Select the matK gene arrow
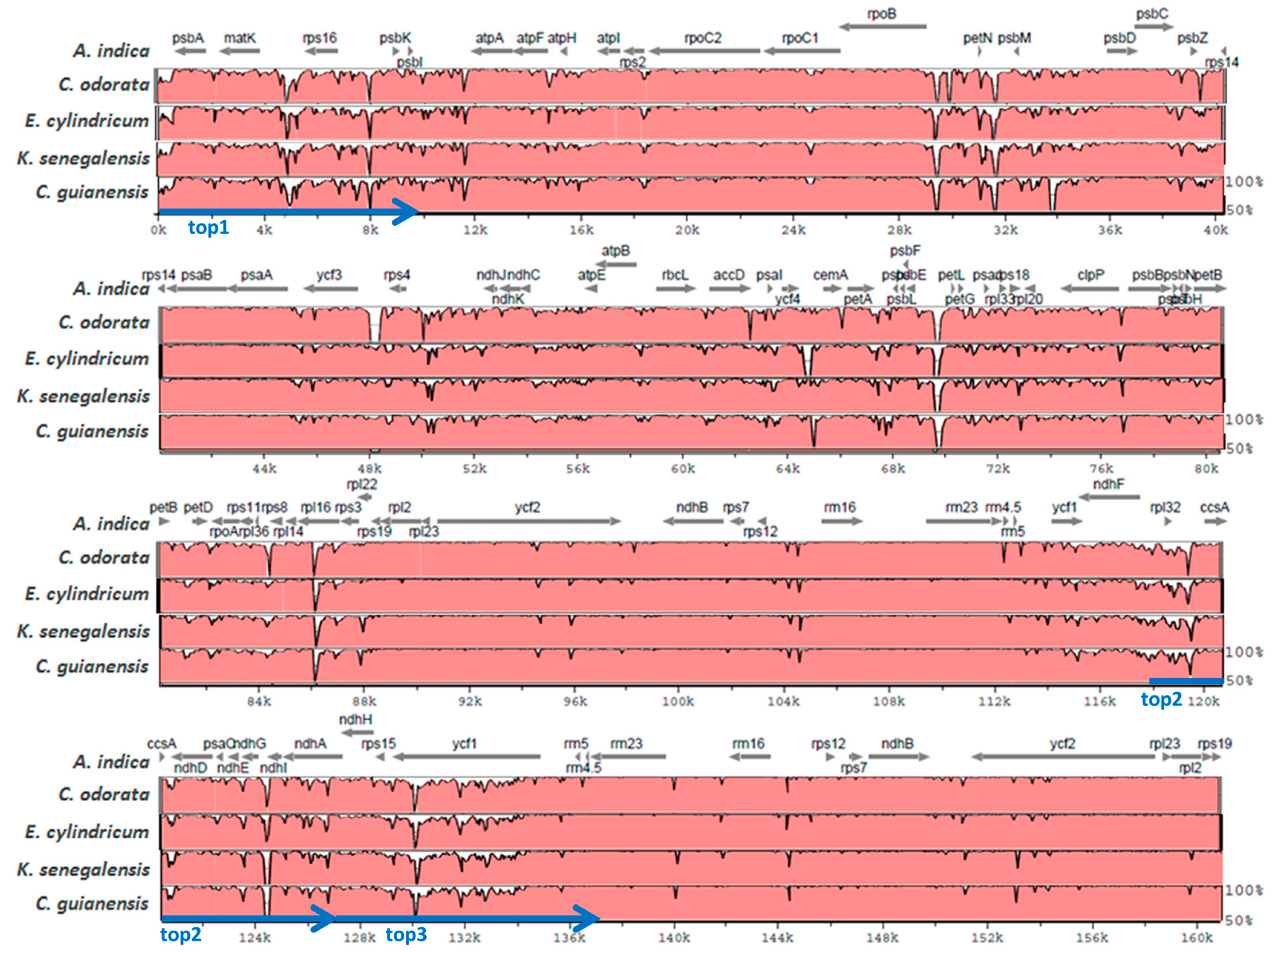The height and width of the screenshot is (953, 1277). pos(239,51)
